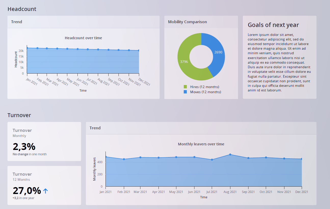This screenshot has height=209, width=330.
Task: Click the Time axis label under leavers chart
Action: tap(204, 197)
